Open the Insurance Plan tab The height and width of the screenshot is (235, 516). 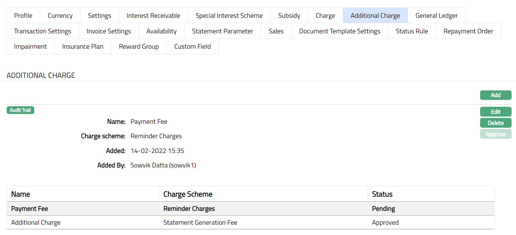[x=83, y=46]
